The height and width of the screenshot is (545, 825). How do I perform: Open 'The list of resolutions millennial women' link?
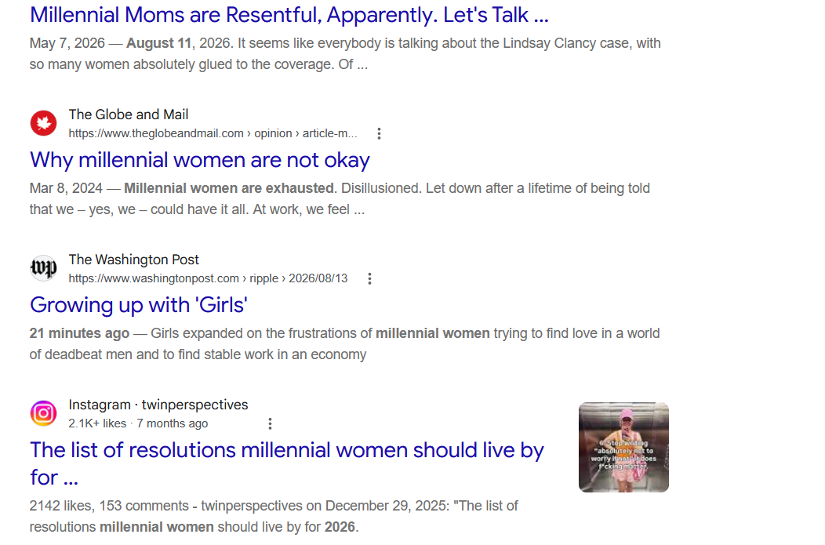coord(287,463)
